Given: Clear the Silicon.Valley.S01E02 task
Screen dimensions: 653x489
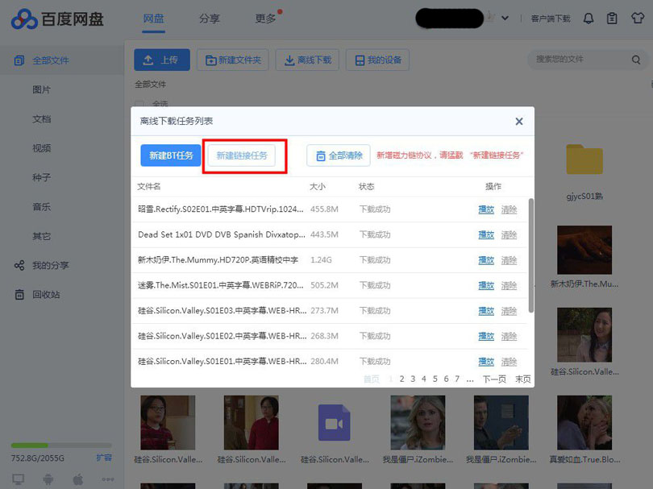Looking at the screenshot, I should [509, 336].
